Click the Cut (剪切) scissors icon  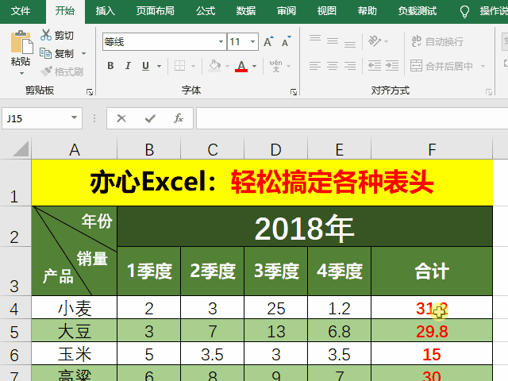(x=46, y=35)
